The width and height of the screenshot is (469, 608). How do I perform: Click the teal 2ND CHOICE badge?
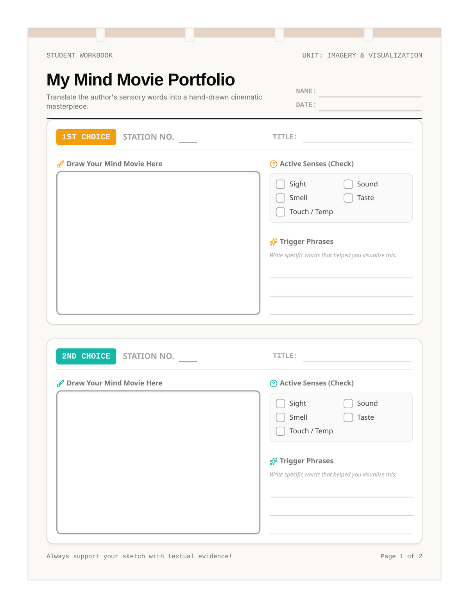pos(86,356)
